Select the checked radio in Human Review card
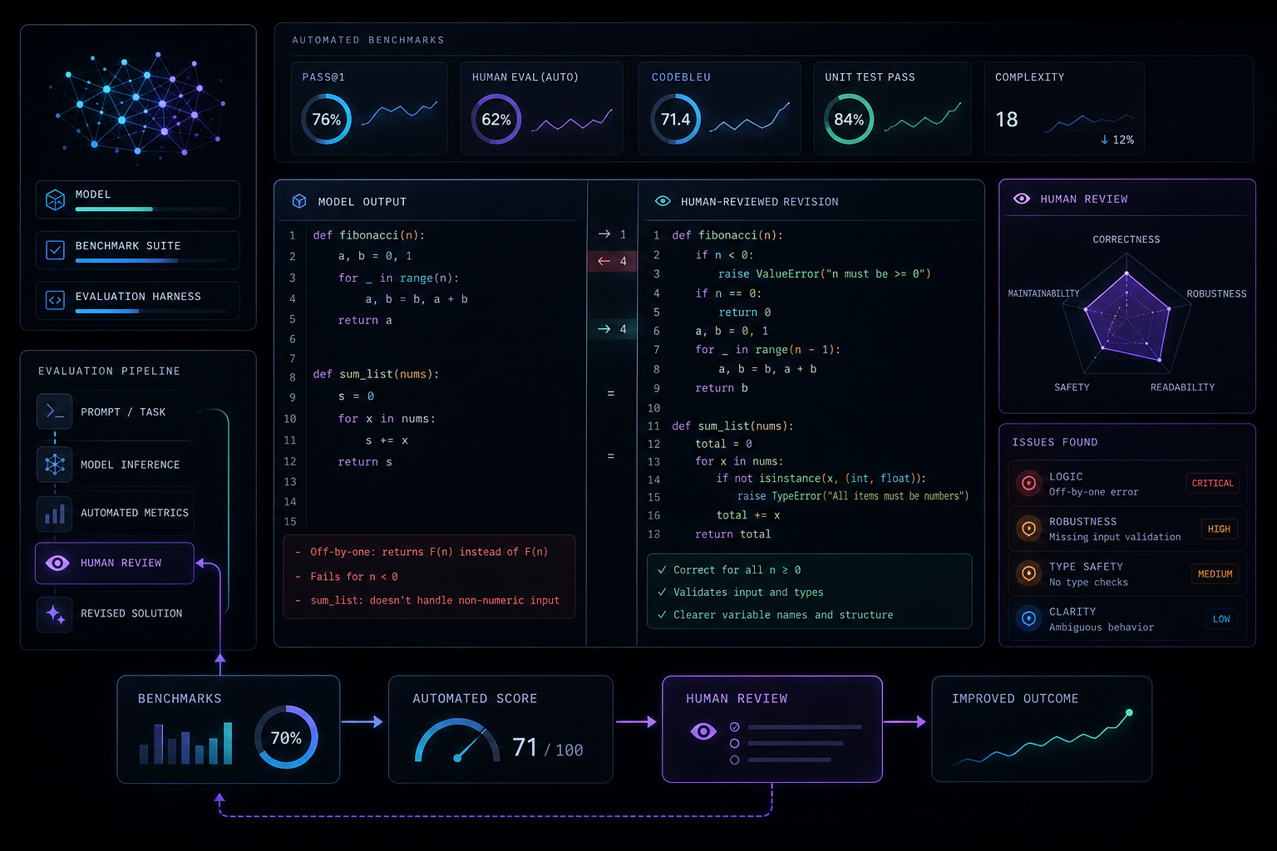 [734, 727]
